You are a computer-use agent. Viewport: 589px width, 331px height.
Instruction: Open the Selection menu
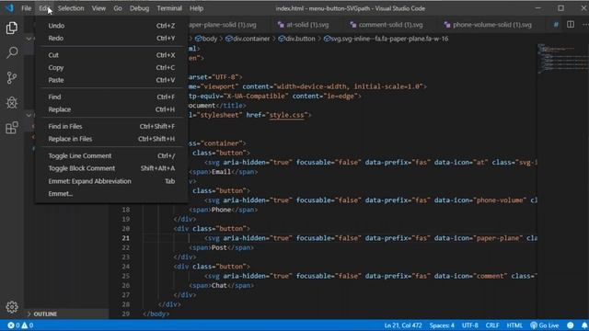(x=71, y=8)
